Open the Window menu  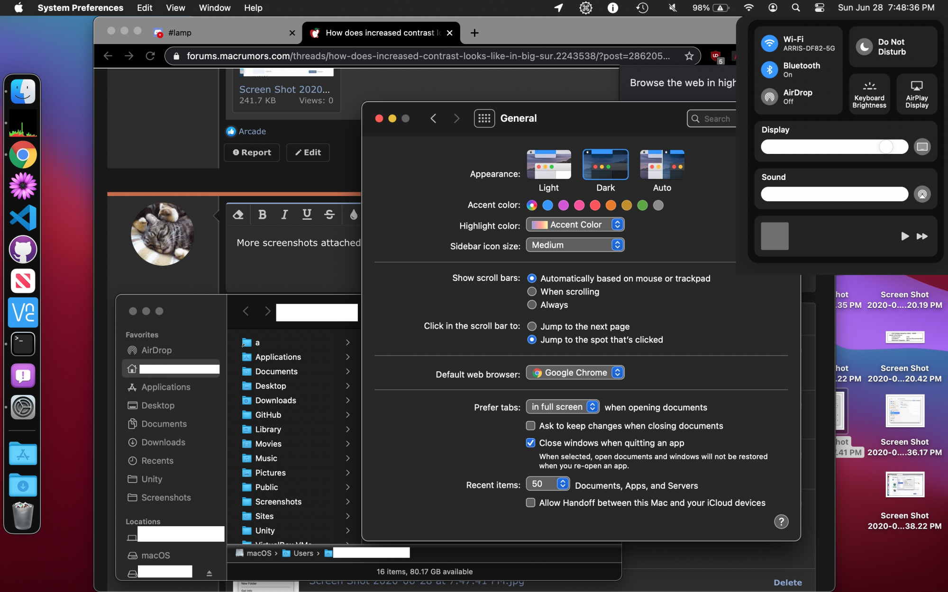click(x=215, y=8)
